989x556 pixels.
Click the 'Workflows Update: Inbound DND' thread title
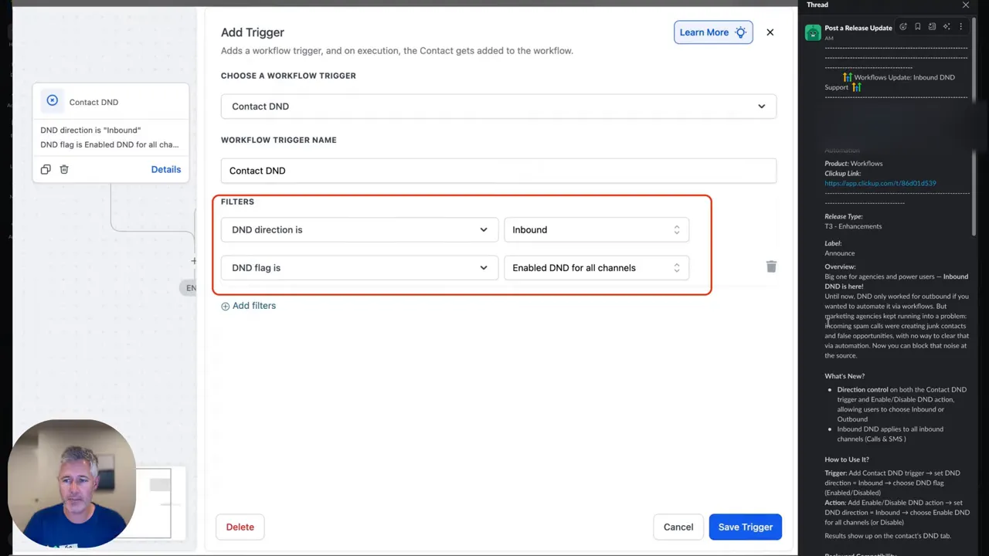(x=904, y=77)
